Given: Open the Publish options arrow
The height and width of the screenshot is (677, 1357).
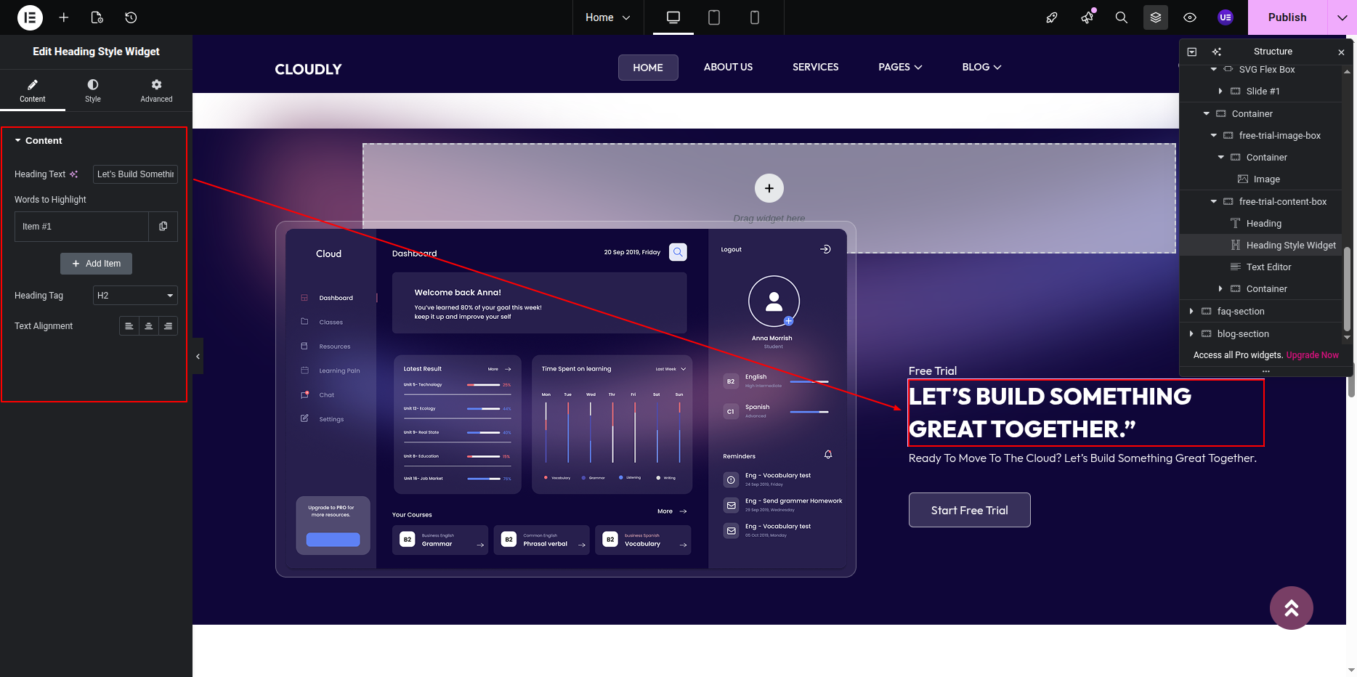Looking at the screenshot, I should tap(1342, 17).
